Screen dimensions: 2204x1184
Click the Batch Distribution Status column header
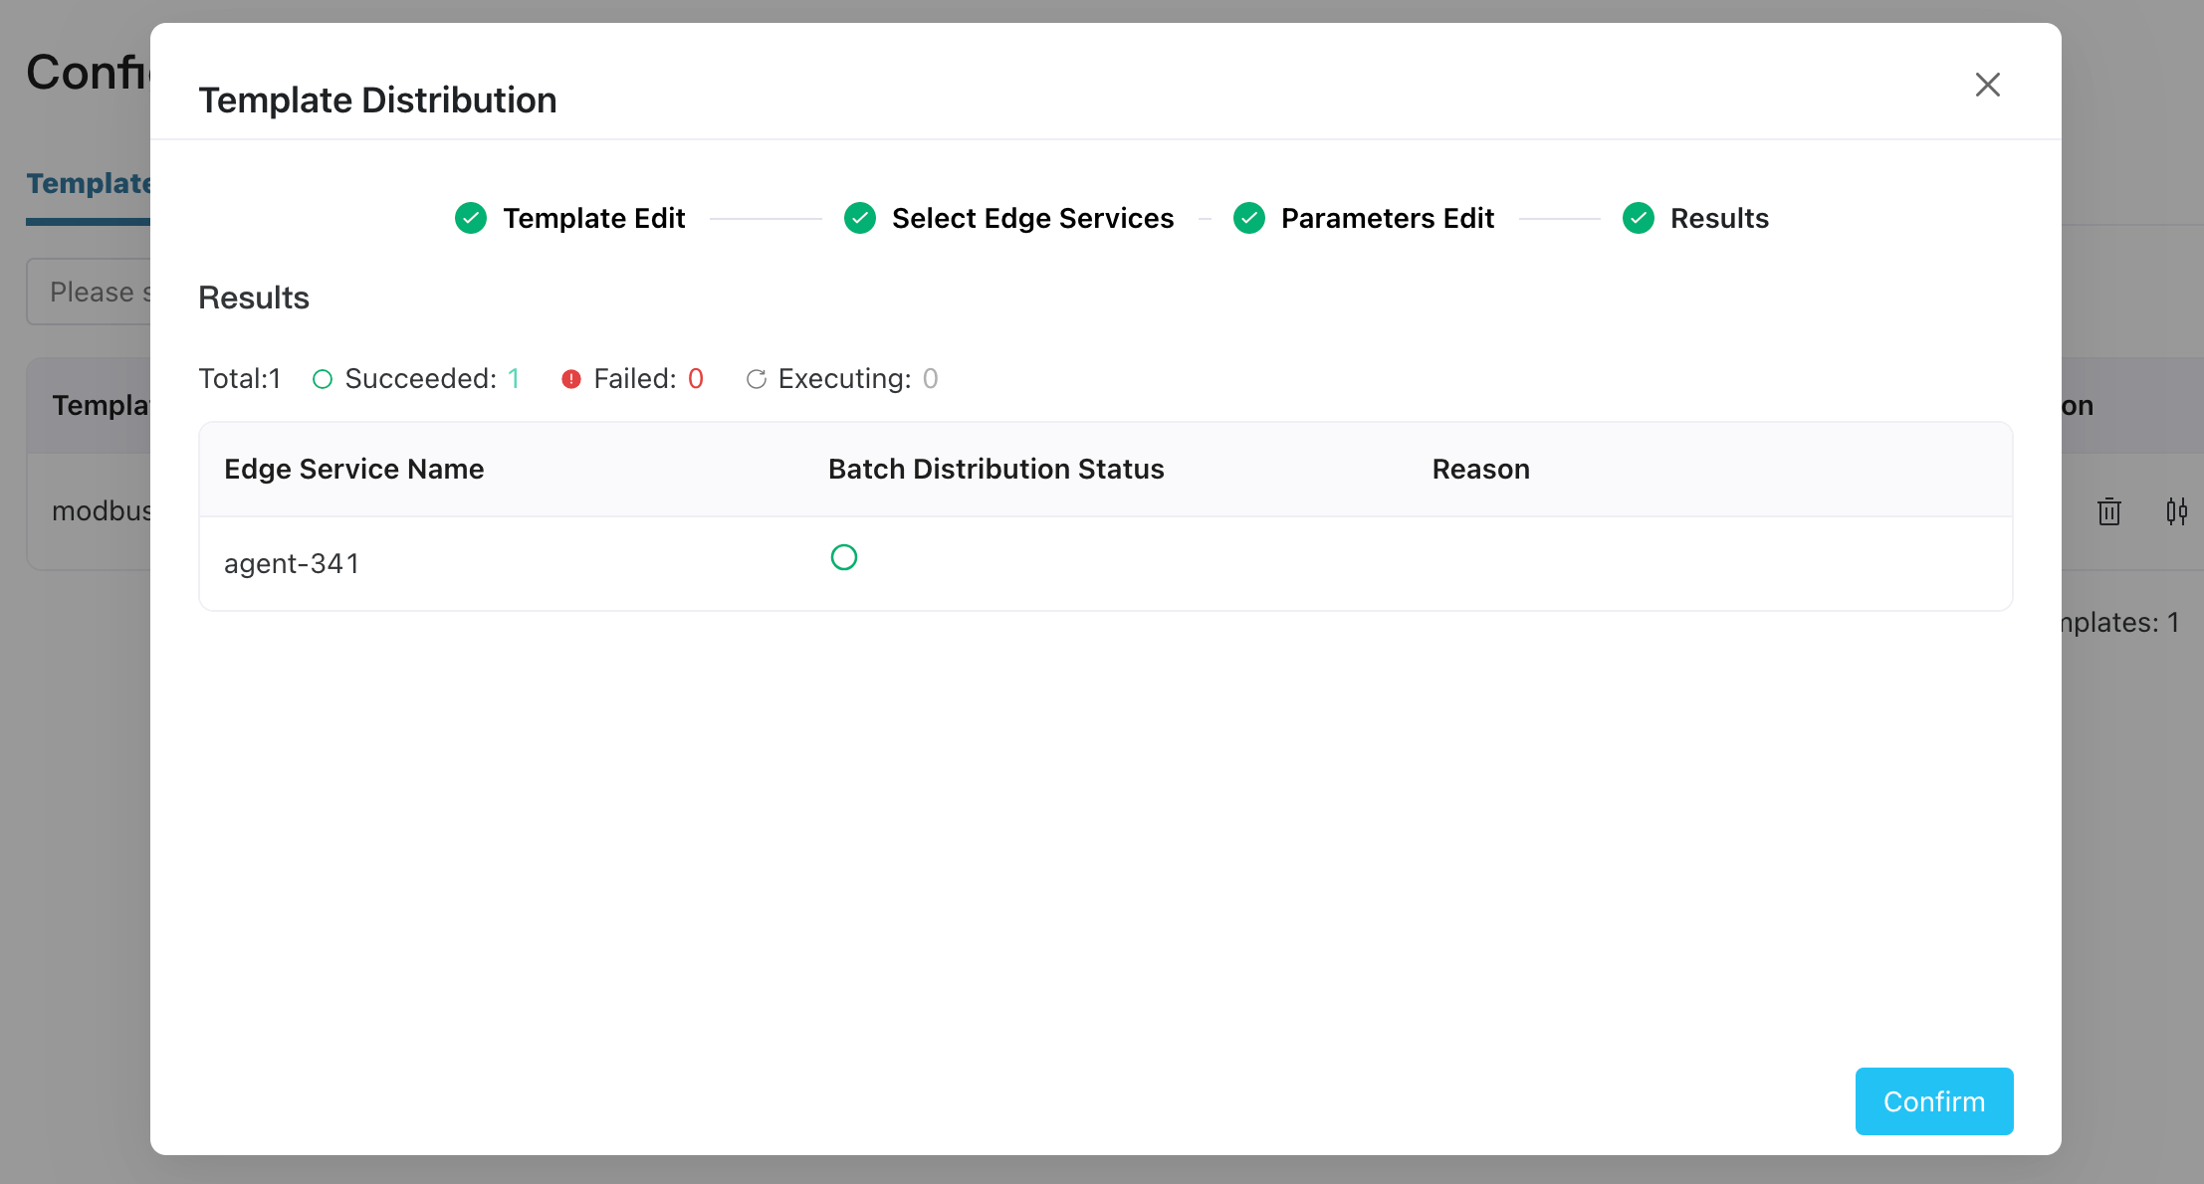coord(995,469)
